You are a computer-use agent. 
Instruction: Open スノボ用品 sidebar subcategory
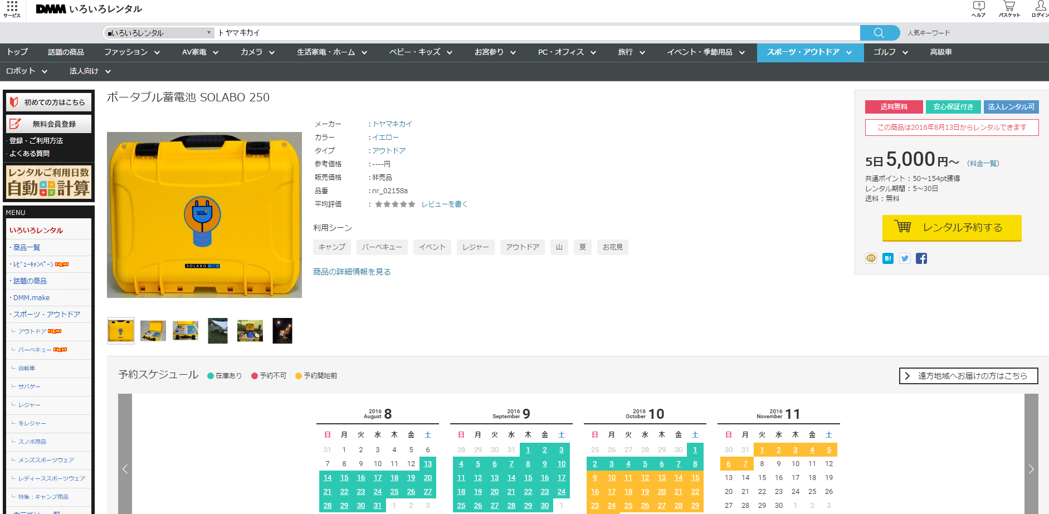[x=32, y=442]
